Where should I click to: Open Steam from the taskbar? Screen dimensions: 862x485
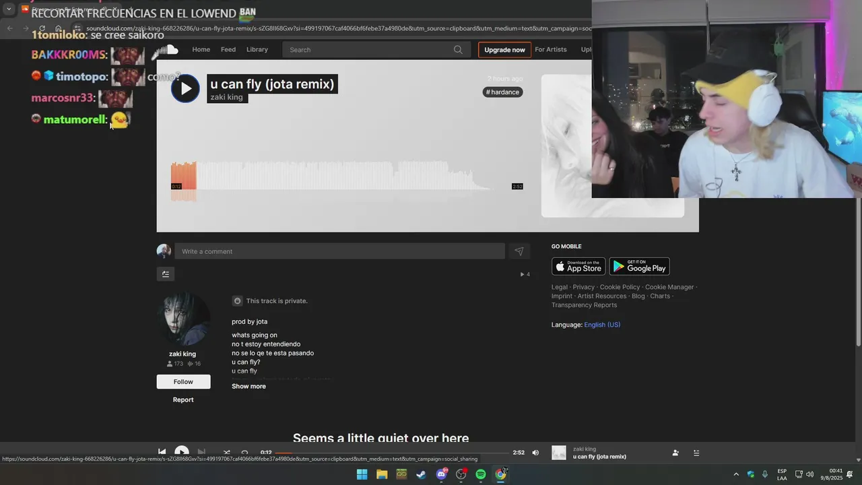421,474
